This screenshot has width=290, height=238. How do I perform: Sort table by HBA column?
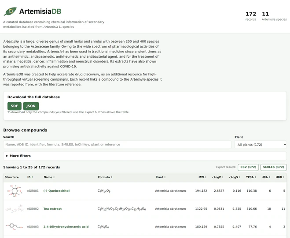pyautogui.click(x=266, y=177)
